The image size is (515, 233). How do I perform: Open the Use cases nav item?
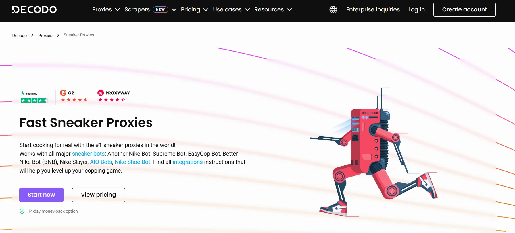[227, 9]
